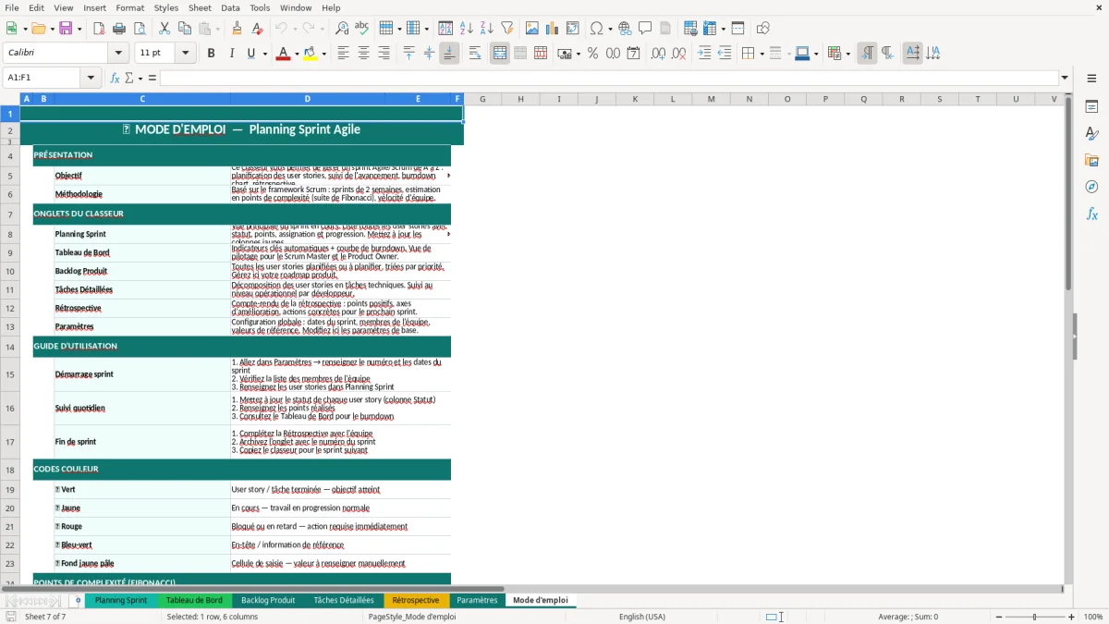Export directly as PDF
The height and width of the screenshot is (624, 1109).
99,29
